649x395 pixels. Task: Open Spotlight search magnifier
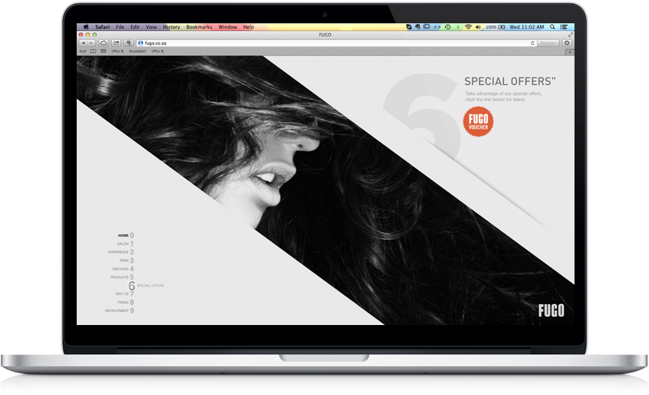552,27
